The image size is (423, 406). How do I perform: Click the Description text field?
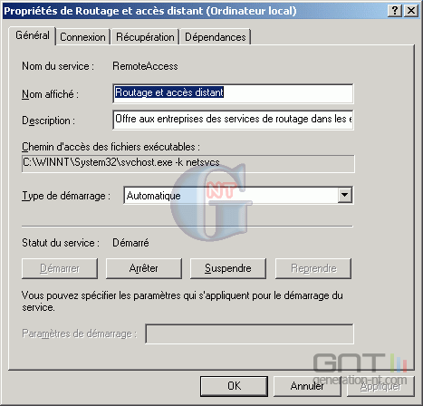tap(233, 120)
